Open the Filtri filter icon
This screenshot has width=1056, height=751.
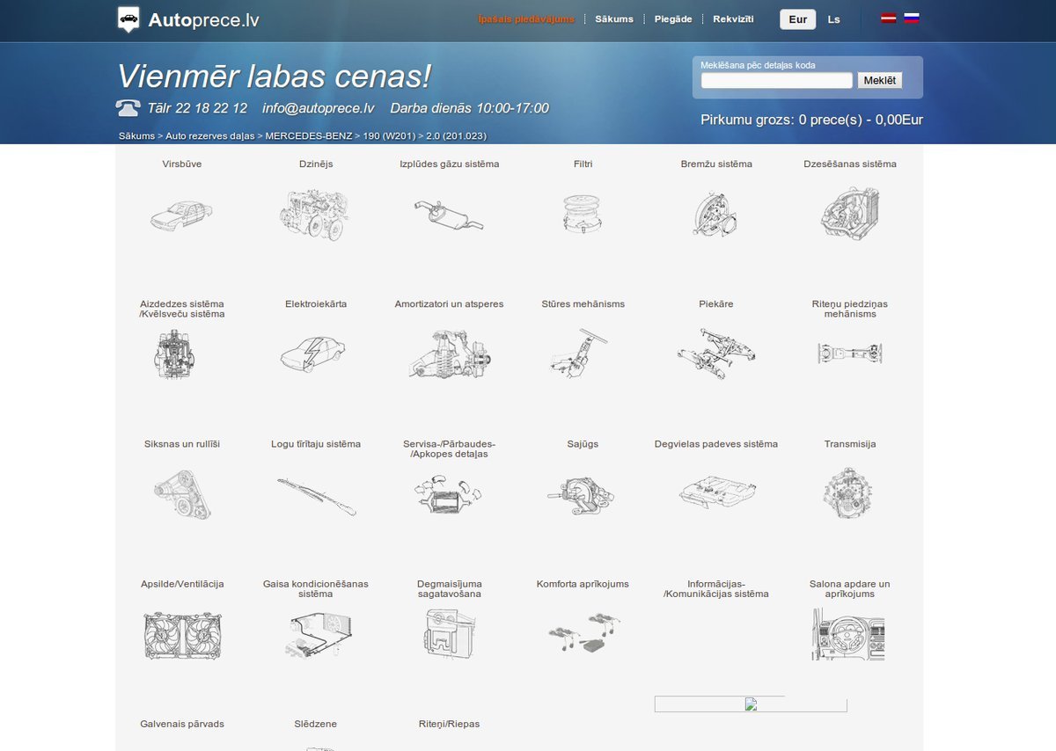point(583,213)
